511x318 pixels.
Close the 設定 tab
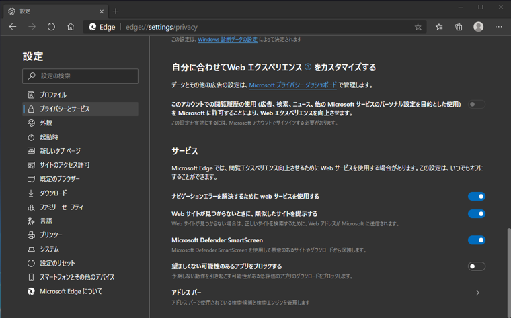click(102, 11)
